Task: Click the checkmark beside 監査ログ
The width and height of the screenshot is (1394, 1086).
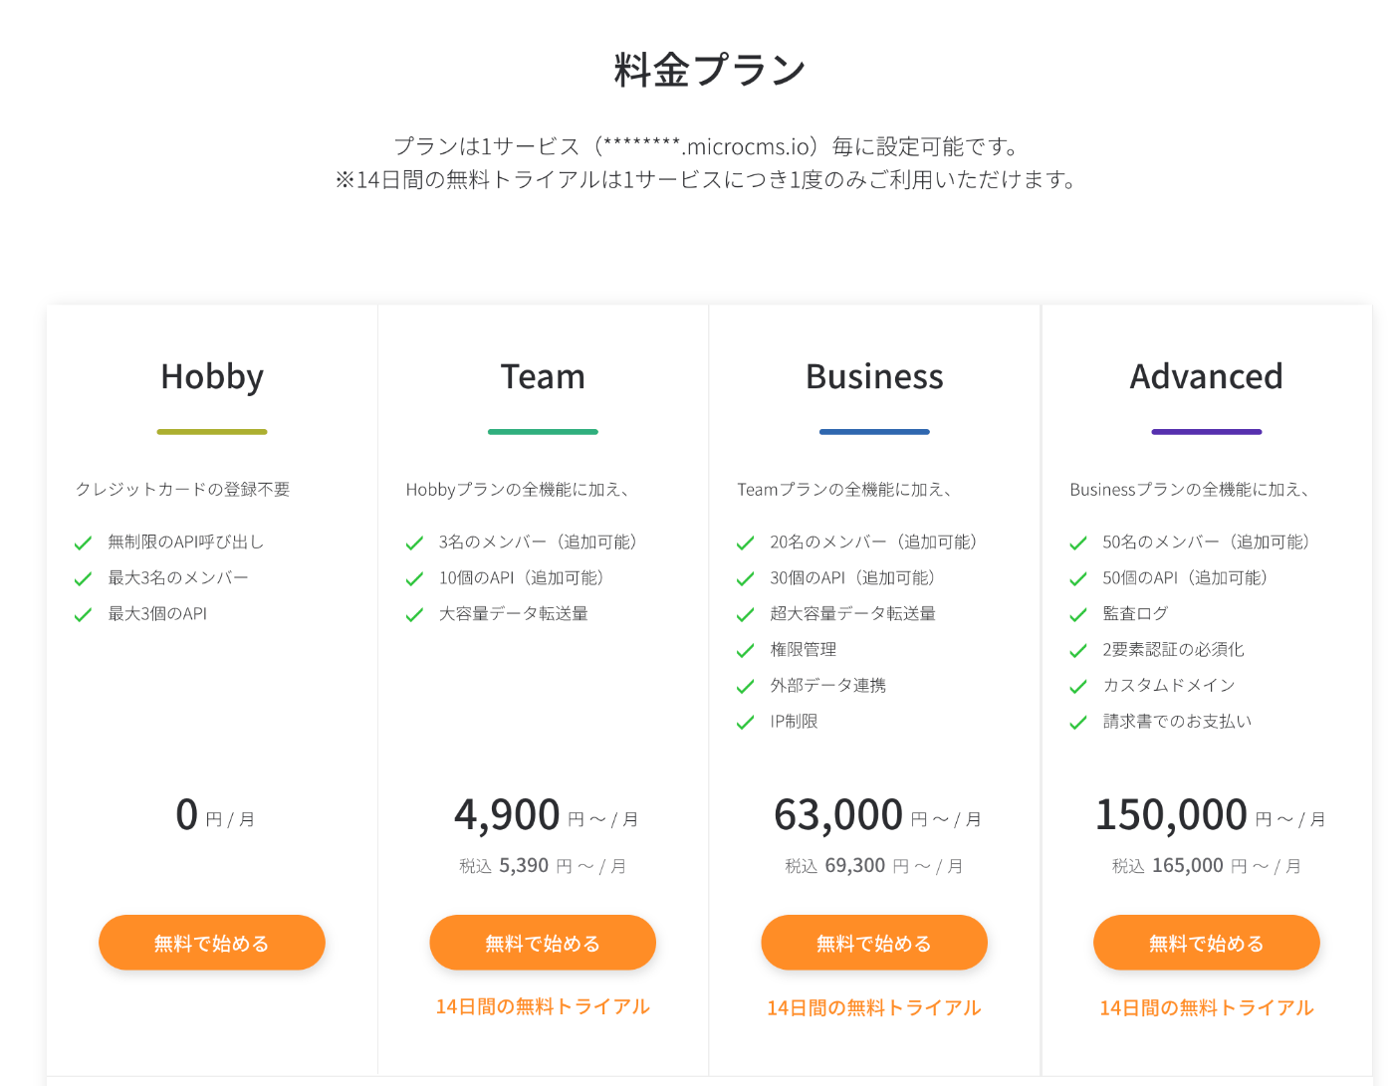Action: [x=1077, y=615]
